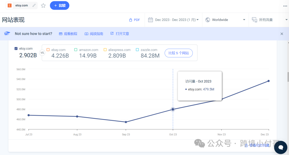The image size is (289, 155).
Task: Open the 阅读指南 guide link
Action: point(94,34)
